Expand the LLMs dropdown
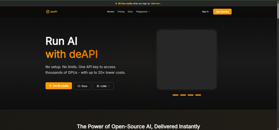 (103, 86)
